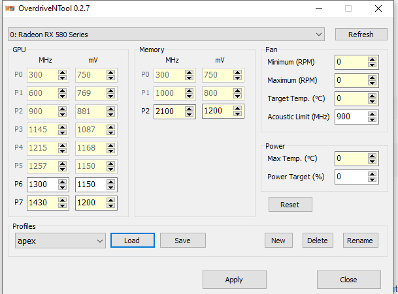Delete the selected profile

pos(318,241)
